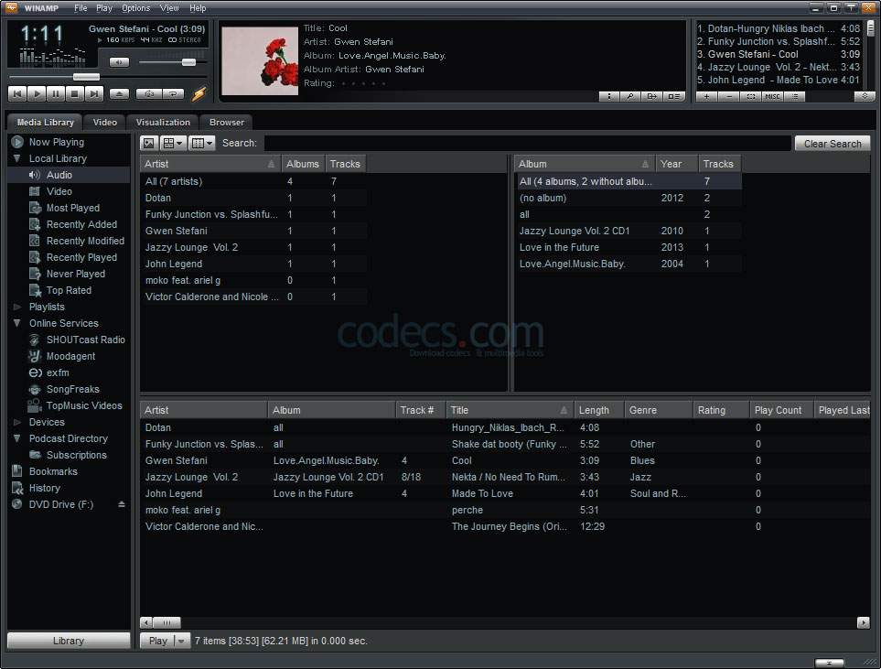Collapse the Online Services tree node
The image size is (881, 669).
pos(16,323)
